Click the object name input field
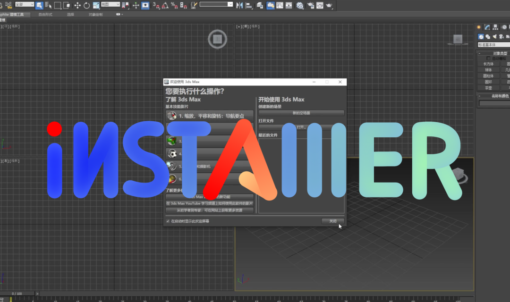 click(x=494, y=103)
